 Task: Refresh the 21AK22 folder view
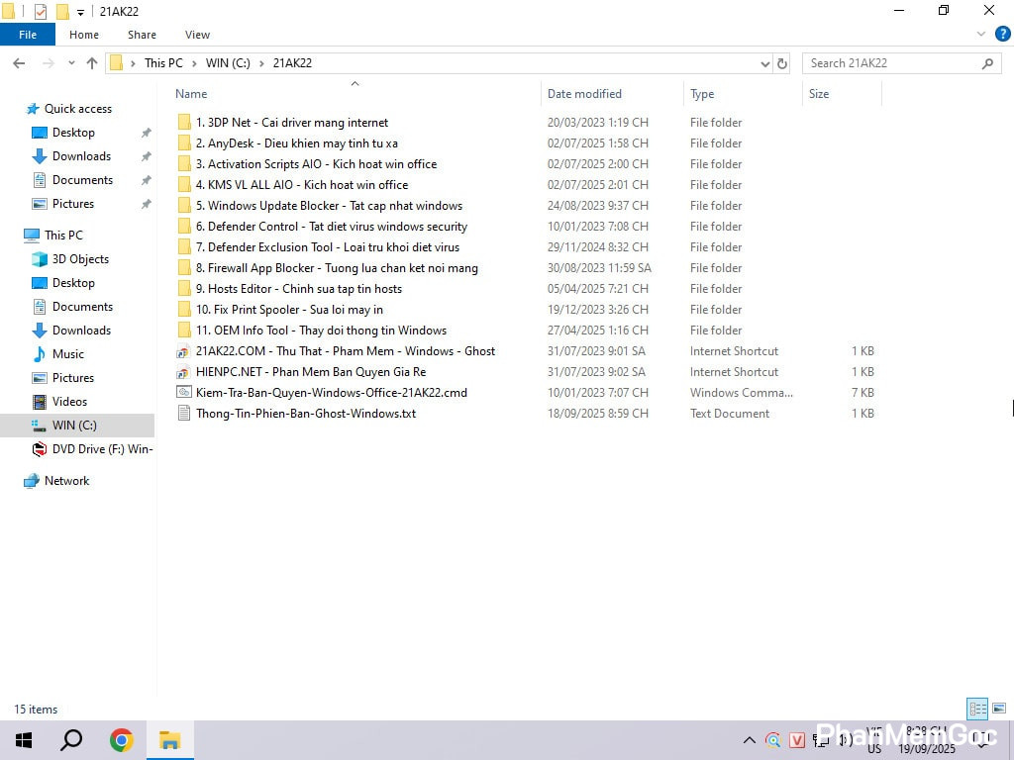point(782,63)
